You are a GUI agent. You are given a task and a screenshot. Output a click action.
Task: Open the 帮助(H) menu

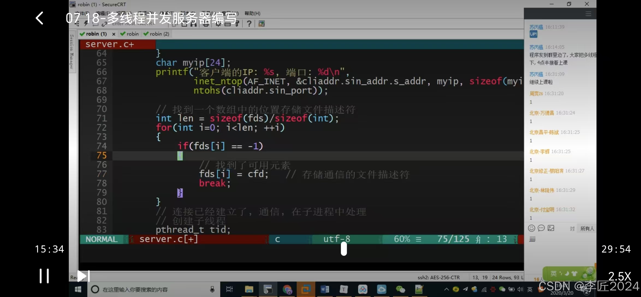click(252, 13)
